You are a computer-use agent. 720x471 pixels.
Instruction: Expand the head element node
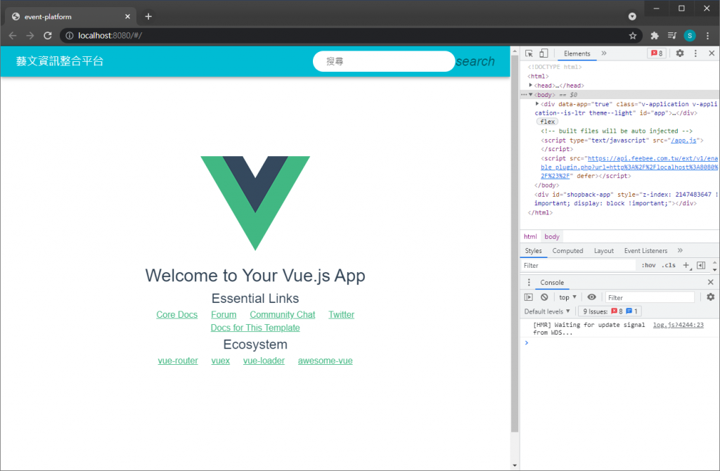[x=531, y=85]
